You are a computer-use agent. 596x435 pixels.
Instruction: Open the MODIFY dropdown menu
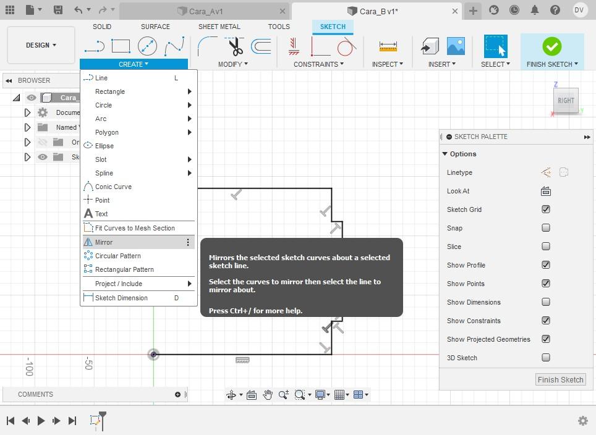click(232, 64)
